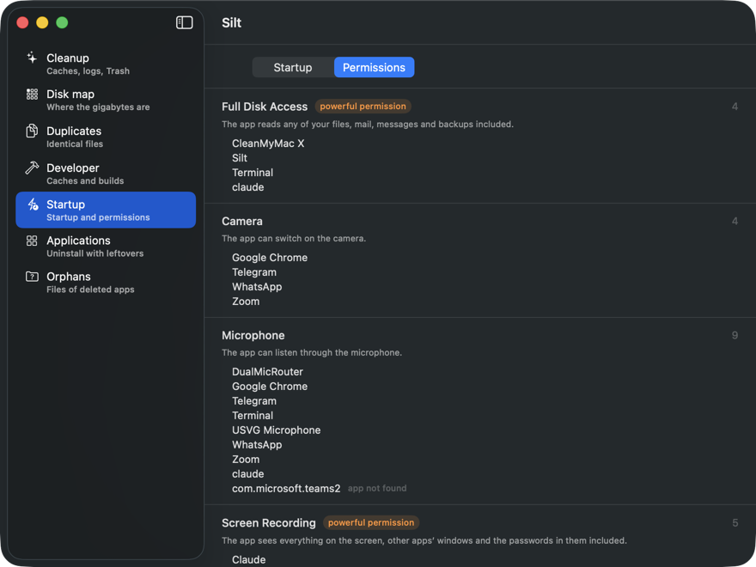Select claude under Microphone
The width and height of the screenshot is (756, 567).
coord(247,474)
